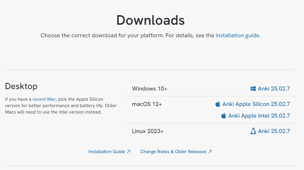The width and height of the screenshot is (304, 170).
Task: Click the macOS 12+ platform label
Action: pos(147,104)
